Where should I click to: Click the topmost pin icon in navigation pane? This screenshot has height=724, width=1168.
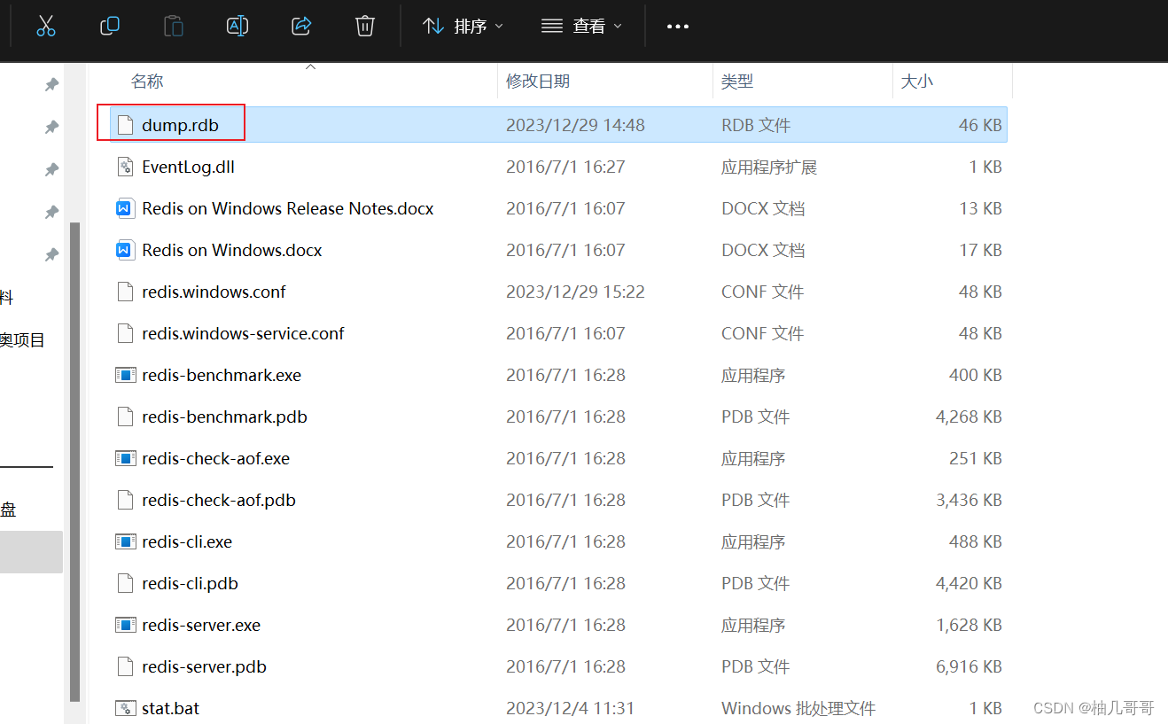click(52, 84)
